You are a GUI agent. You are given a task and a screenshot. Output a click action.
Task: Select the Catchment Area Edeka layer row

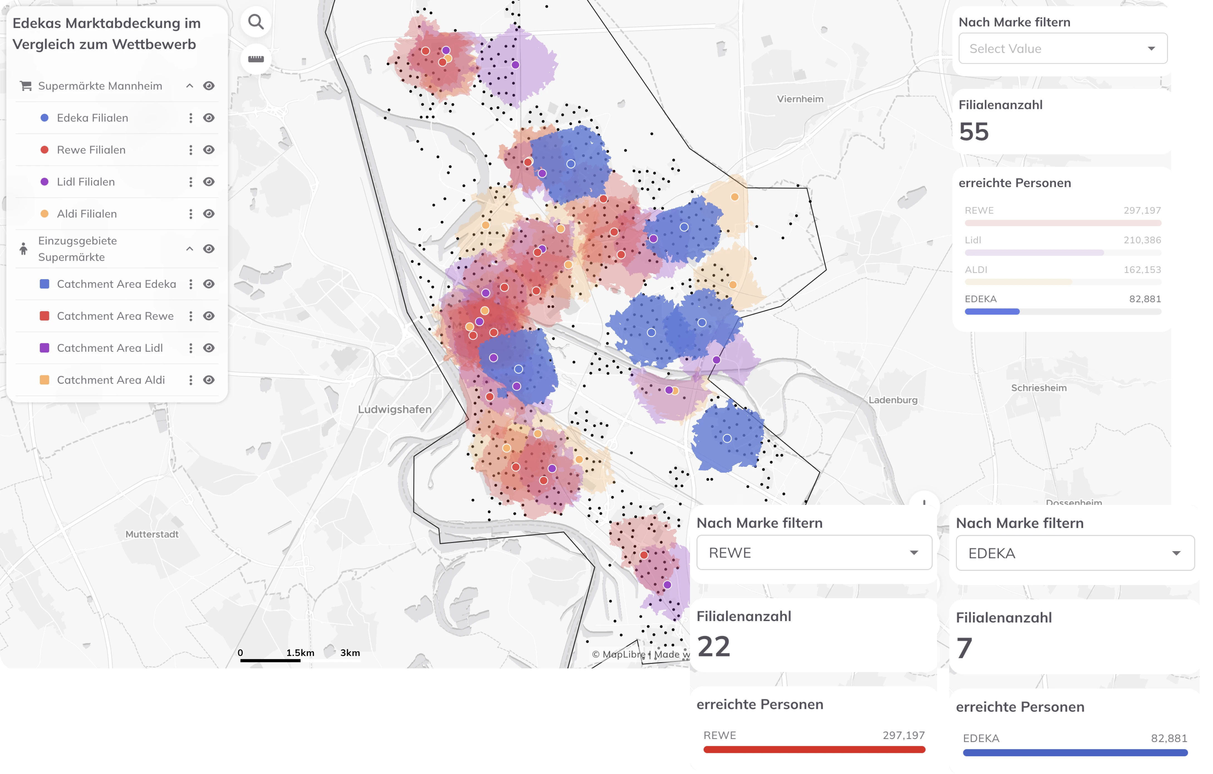point(117,284)
